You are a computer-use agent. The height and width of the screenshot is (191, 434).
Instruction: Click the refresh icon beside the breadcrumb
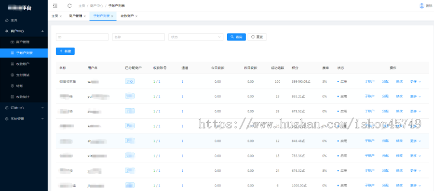pyautogui.click(x=69, y=5)
